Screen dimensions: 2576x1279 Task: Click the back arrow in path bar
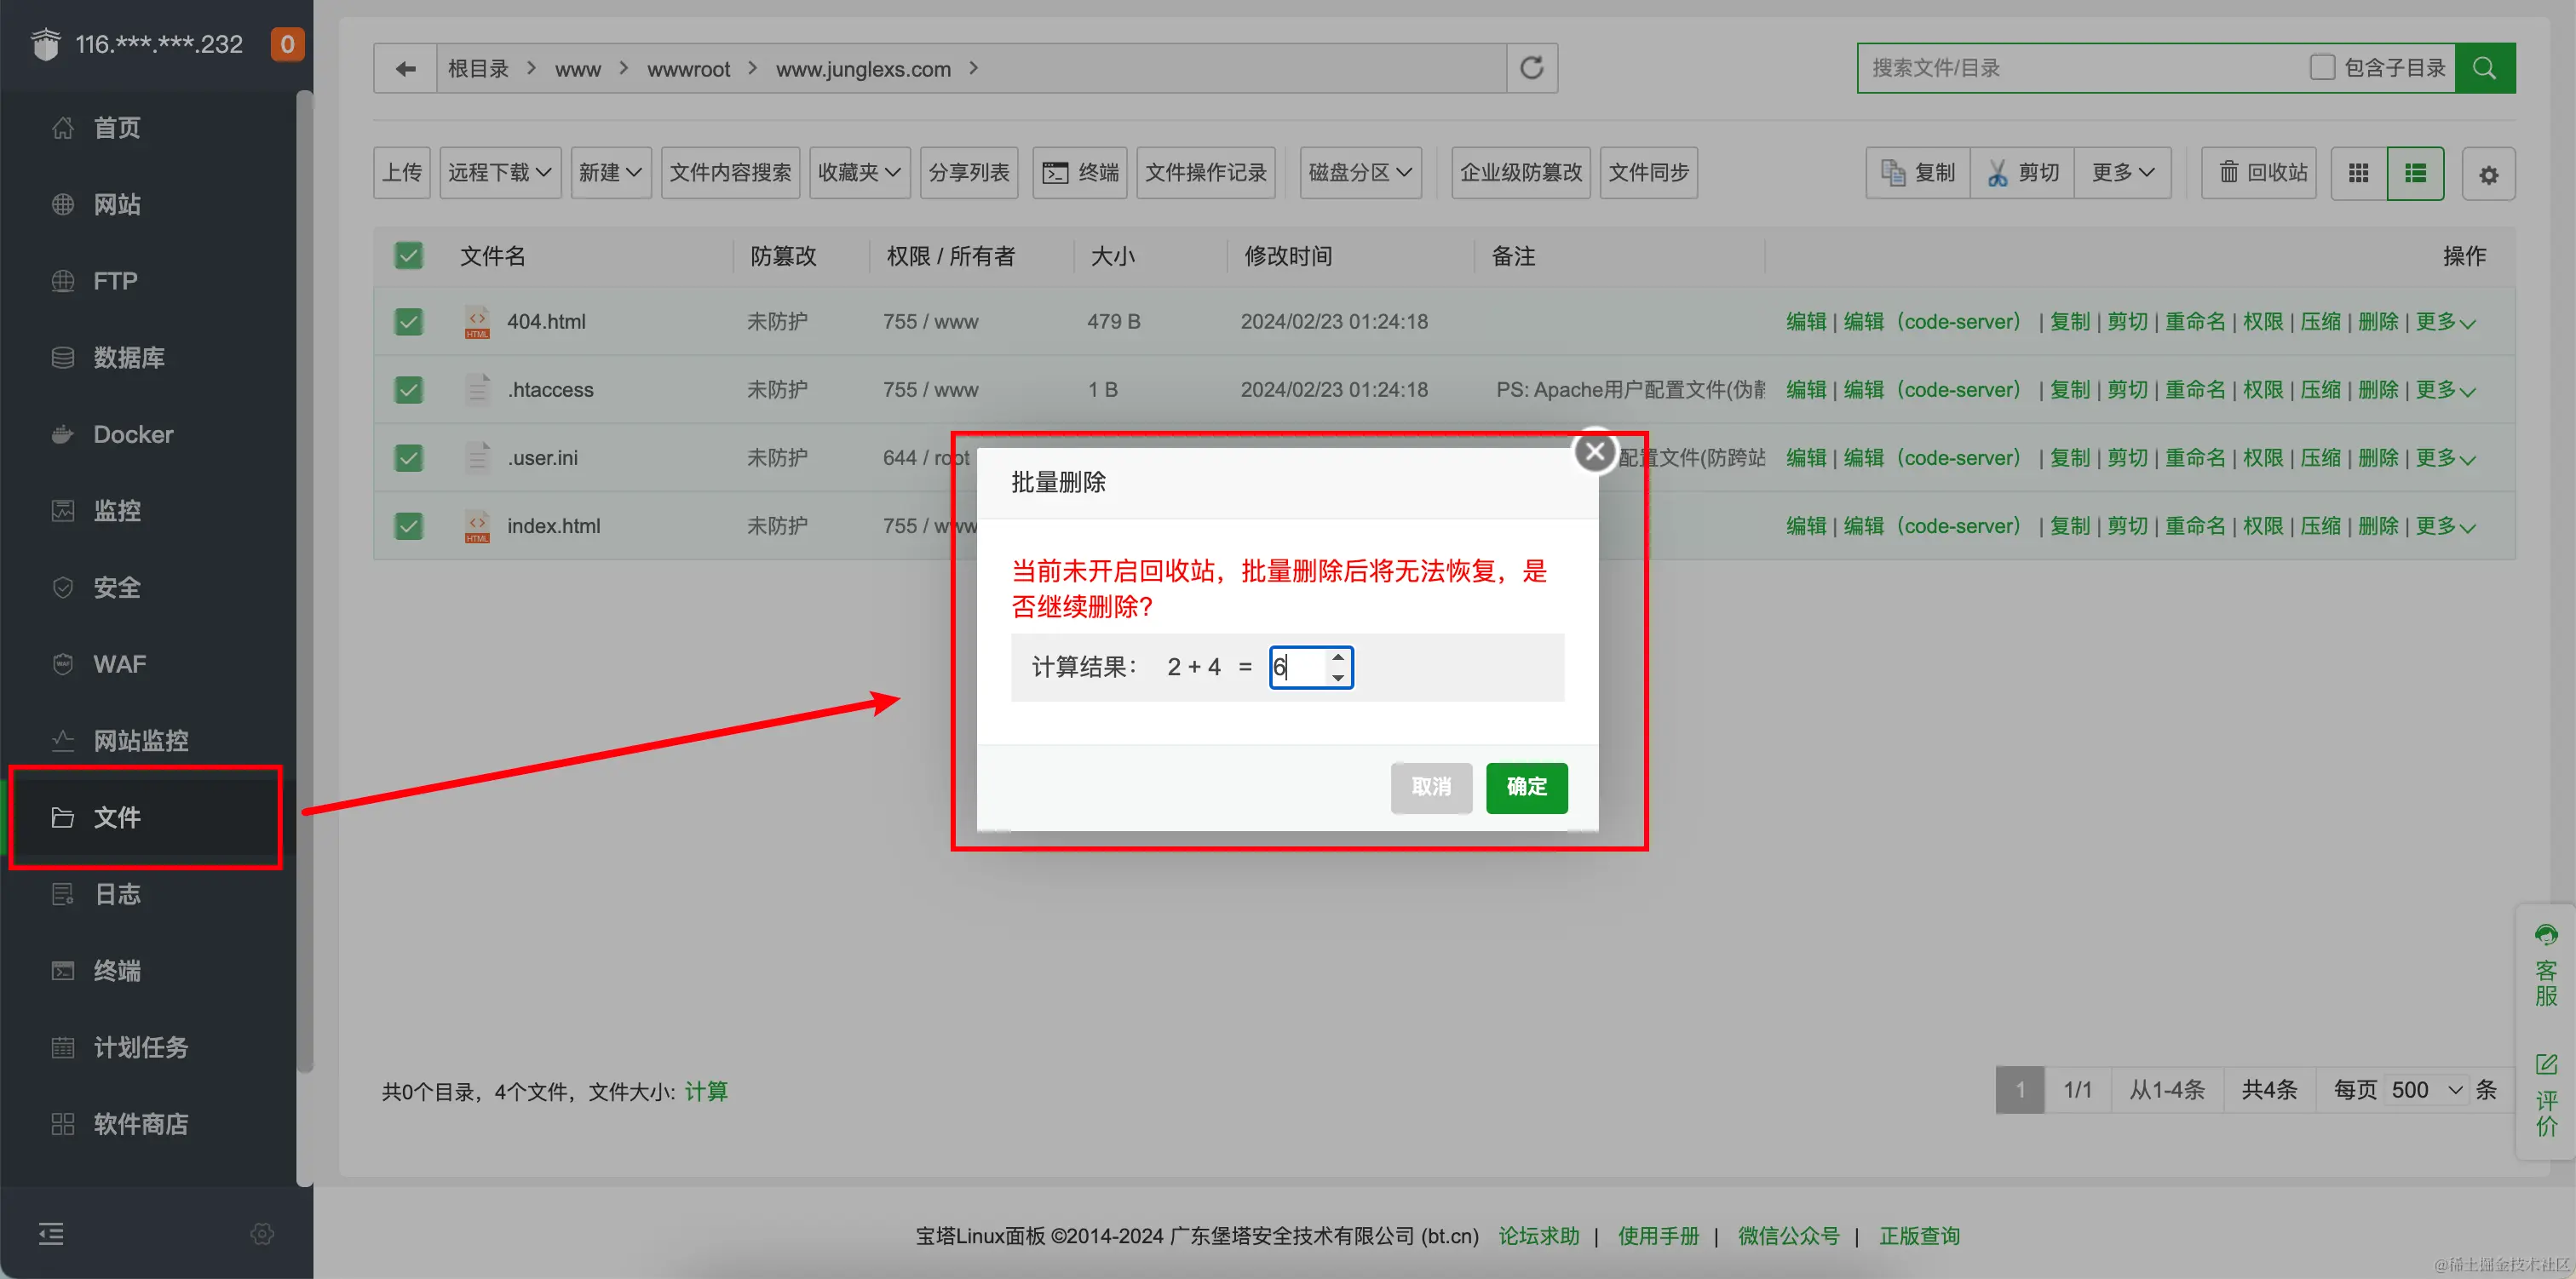tap(405, 68)
